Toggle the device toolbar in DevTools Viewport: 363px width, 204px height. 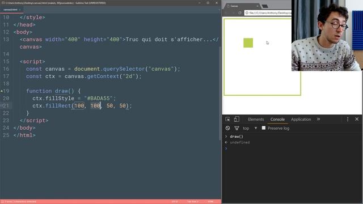(237, 120)
